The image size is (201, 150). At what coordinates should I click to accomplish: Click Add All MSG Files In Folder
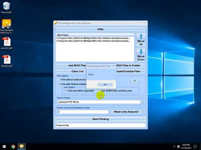[x=131, y=65]
